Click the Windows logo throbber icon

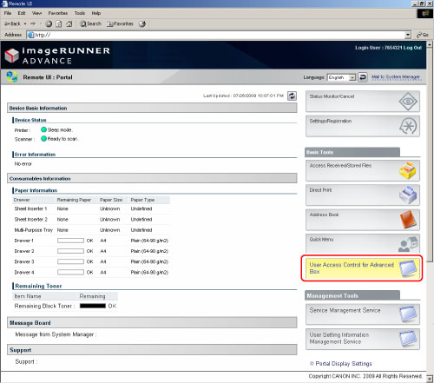(x=424, y=13)
